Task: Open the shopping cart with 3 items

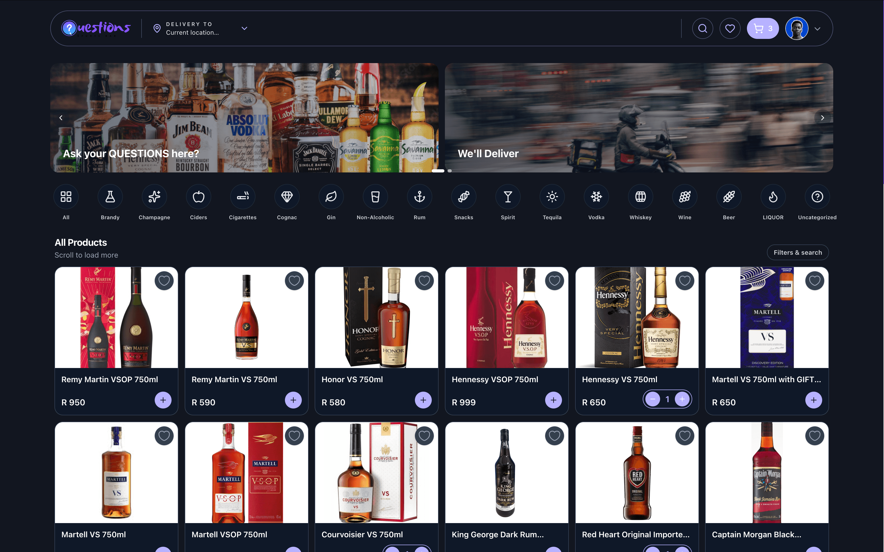Action: tap(763, 28)
